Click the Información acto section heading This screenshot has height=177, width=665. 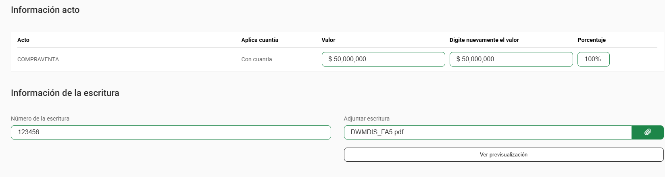coord(45,10)
